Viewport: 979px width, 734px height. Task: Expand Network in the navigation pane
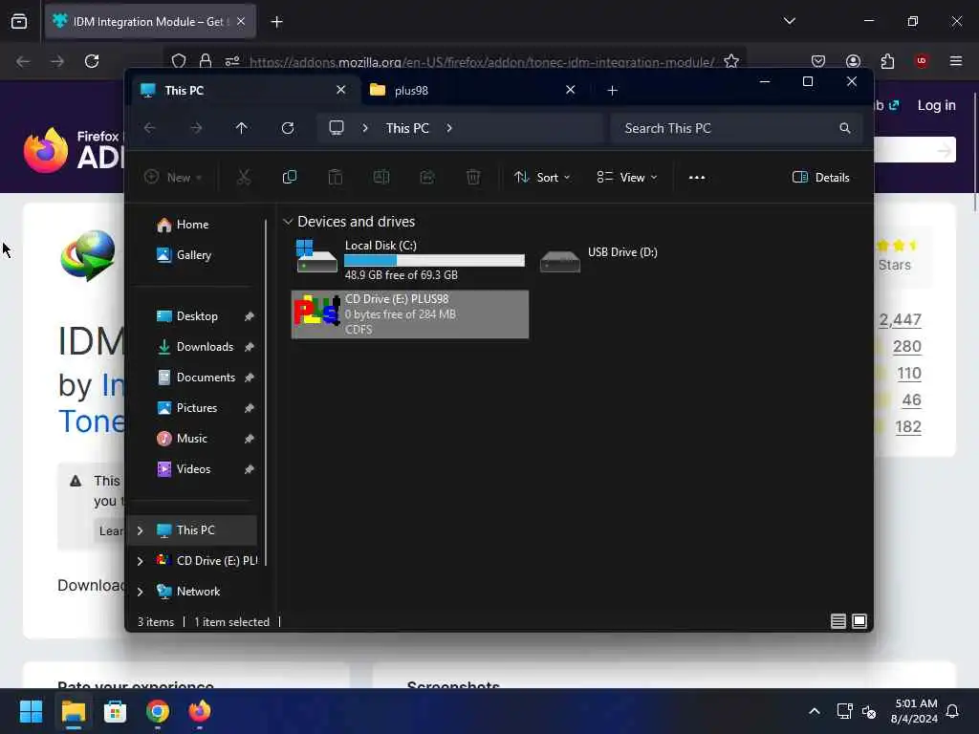point(140,592)
